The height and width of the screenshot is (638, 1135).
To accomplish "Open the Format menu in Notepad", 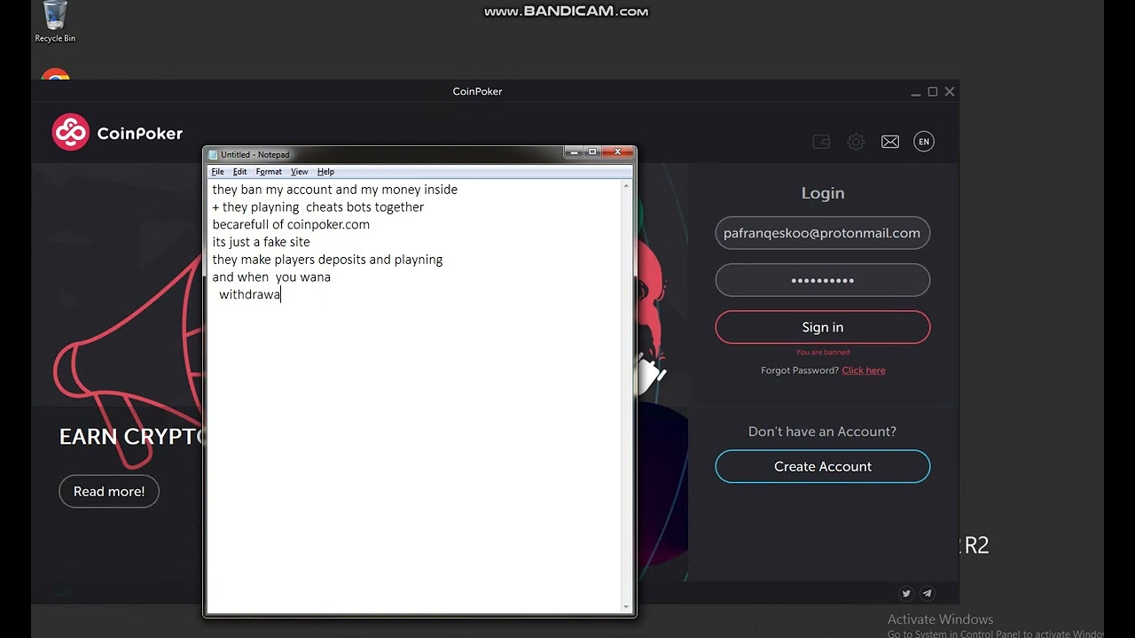I will click(x=269, y=172).
